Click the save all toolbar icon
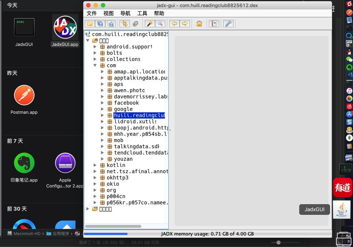Image resolution: width=353 pixels, height=247 pixels. 100,23
